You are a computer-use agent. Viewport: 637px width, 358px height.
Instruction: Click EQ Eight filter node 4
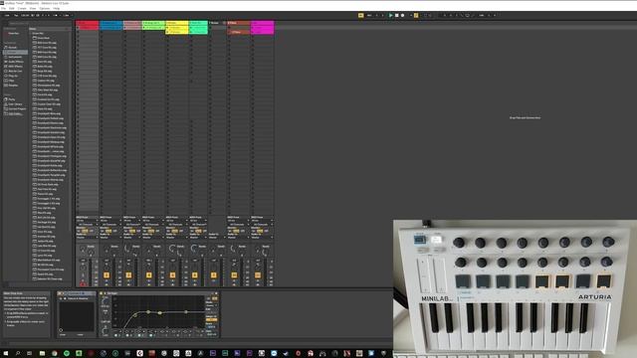pyautogui.click(x=186, y=311)
